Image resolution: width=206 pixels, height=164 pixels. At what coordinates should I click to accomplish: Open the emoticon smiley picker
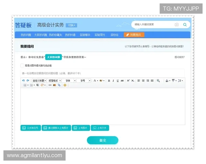point(65,85)
